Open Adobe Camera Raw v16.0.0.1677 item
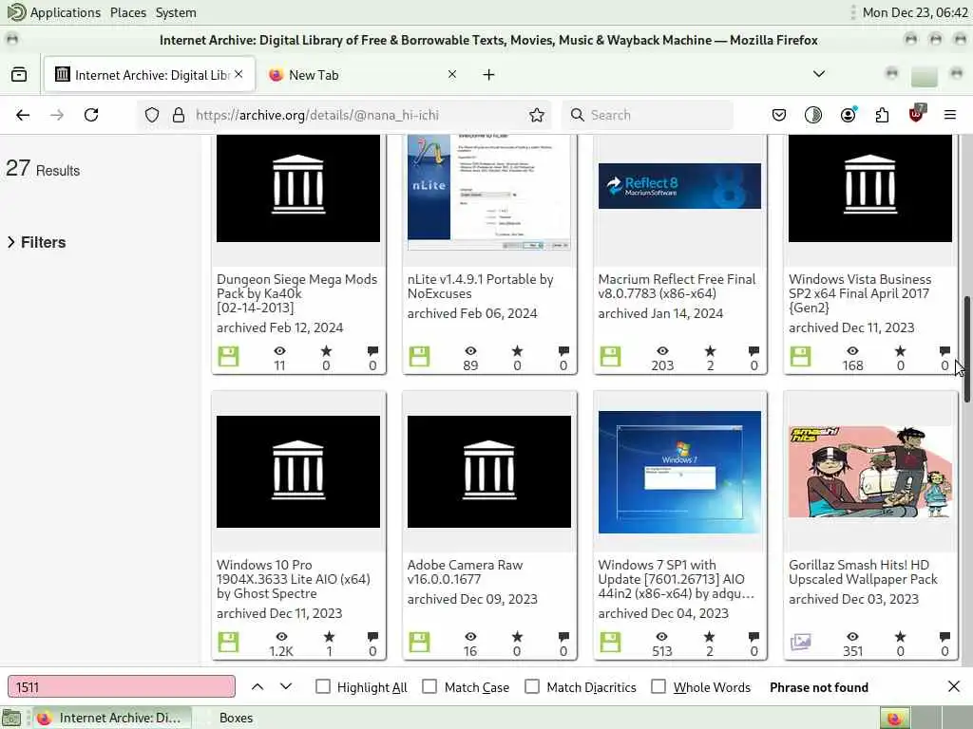 [x=466, y=572]
